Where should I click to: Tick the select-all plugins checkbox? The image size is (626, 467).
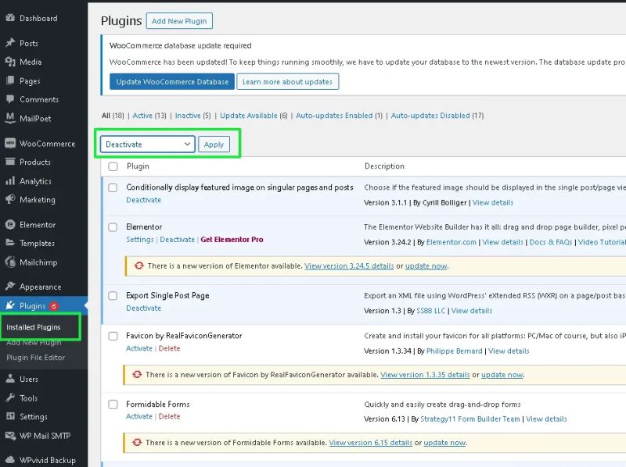113,166
